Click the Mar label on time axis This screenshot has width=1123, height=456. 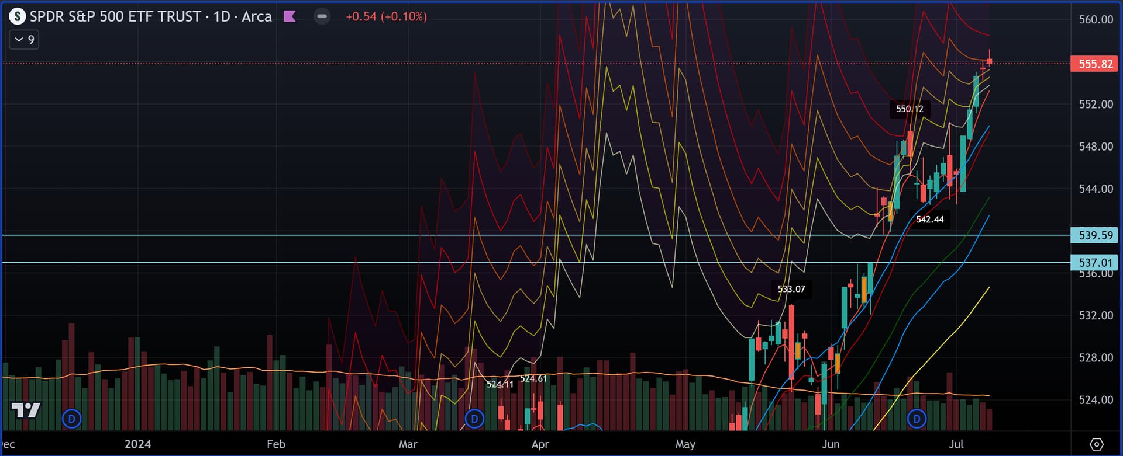coord(408,444)
